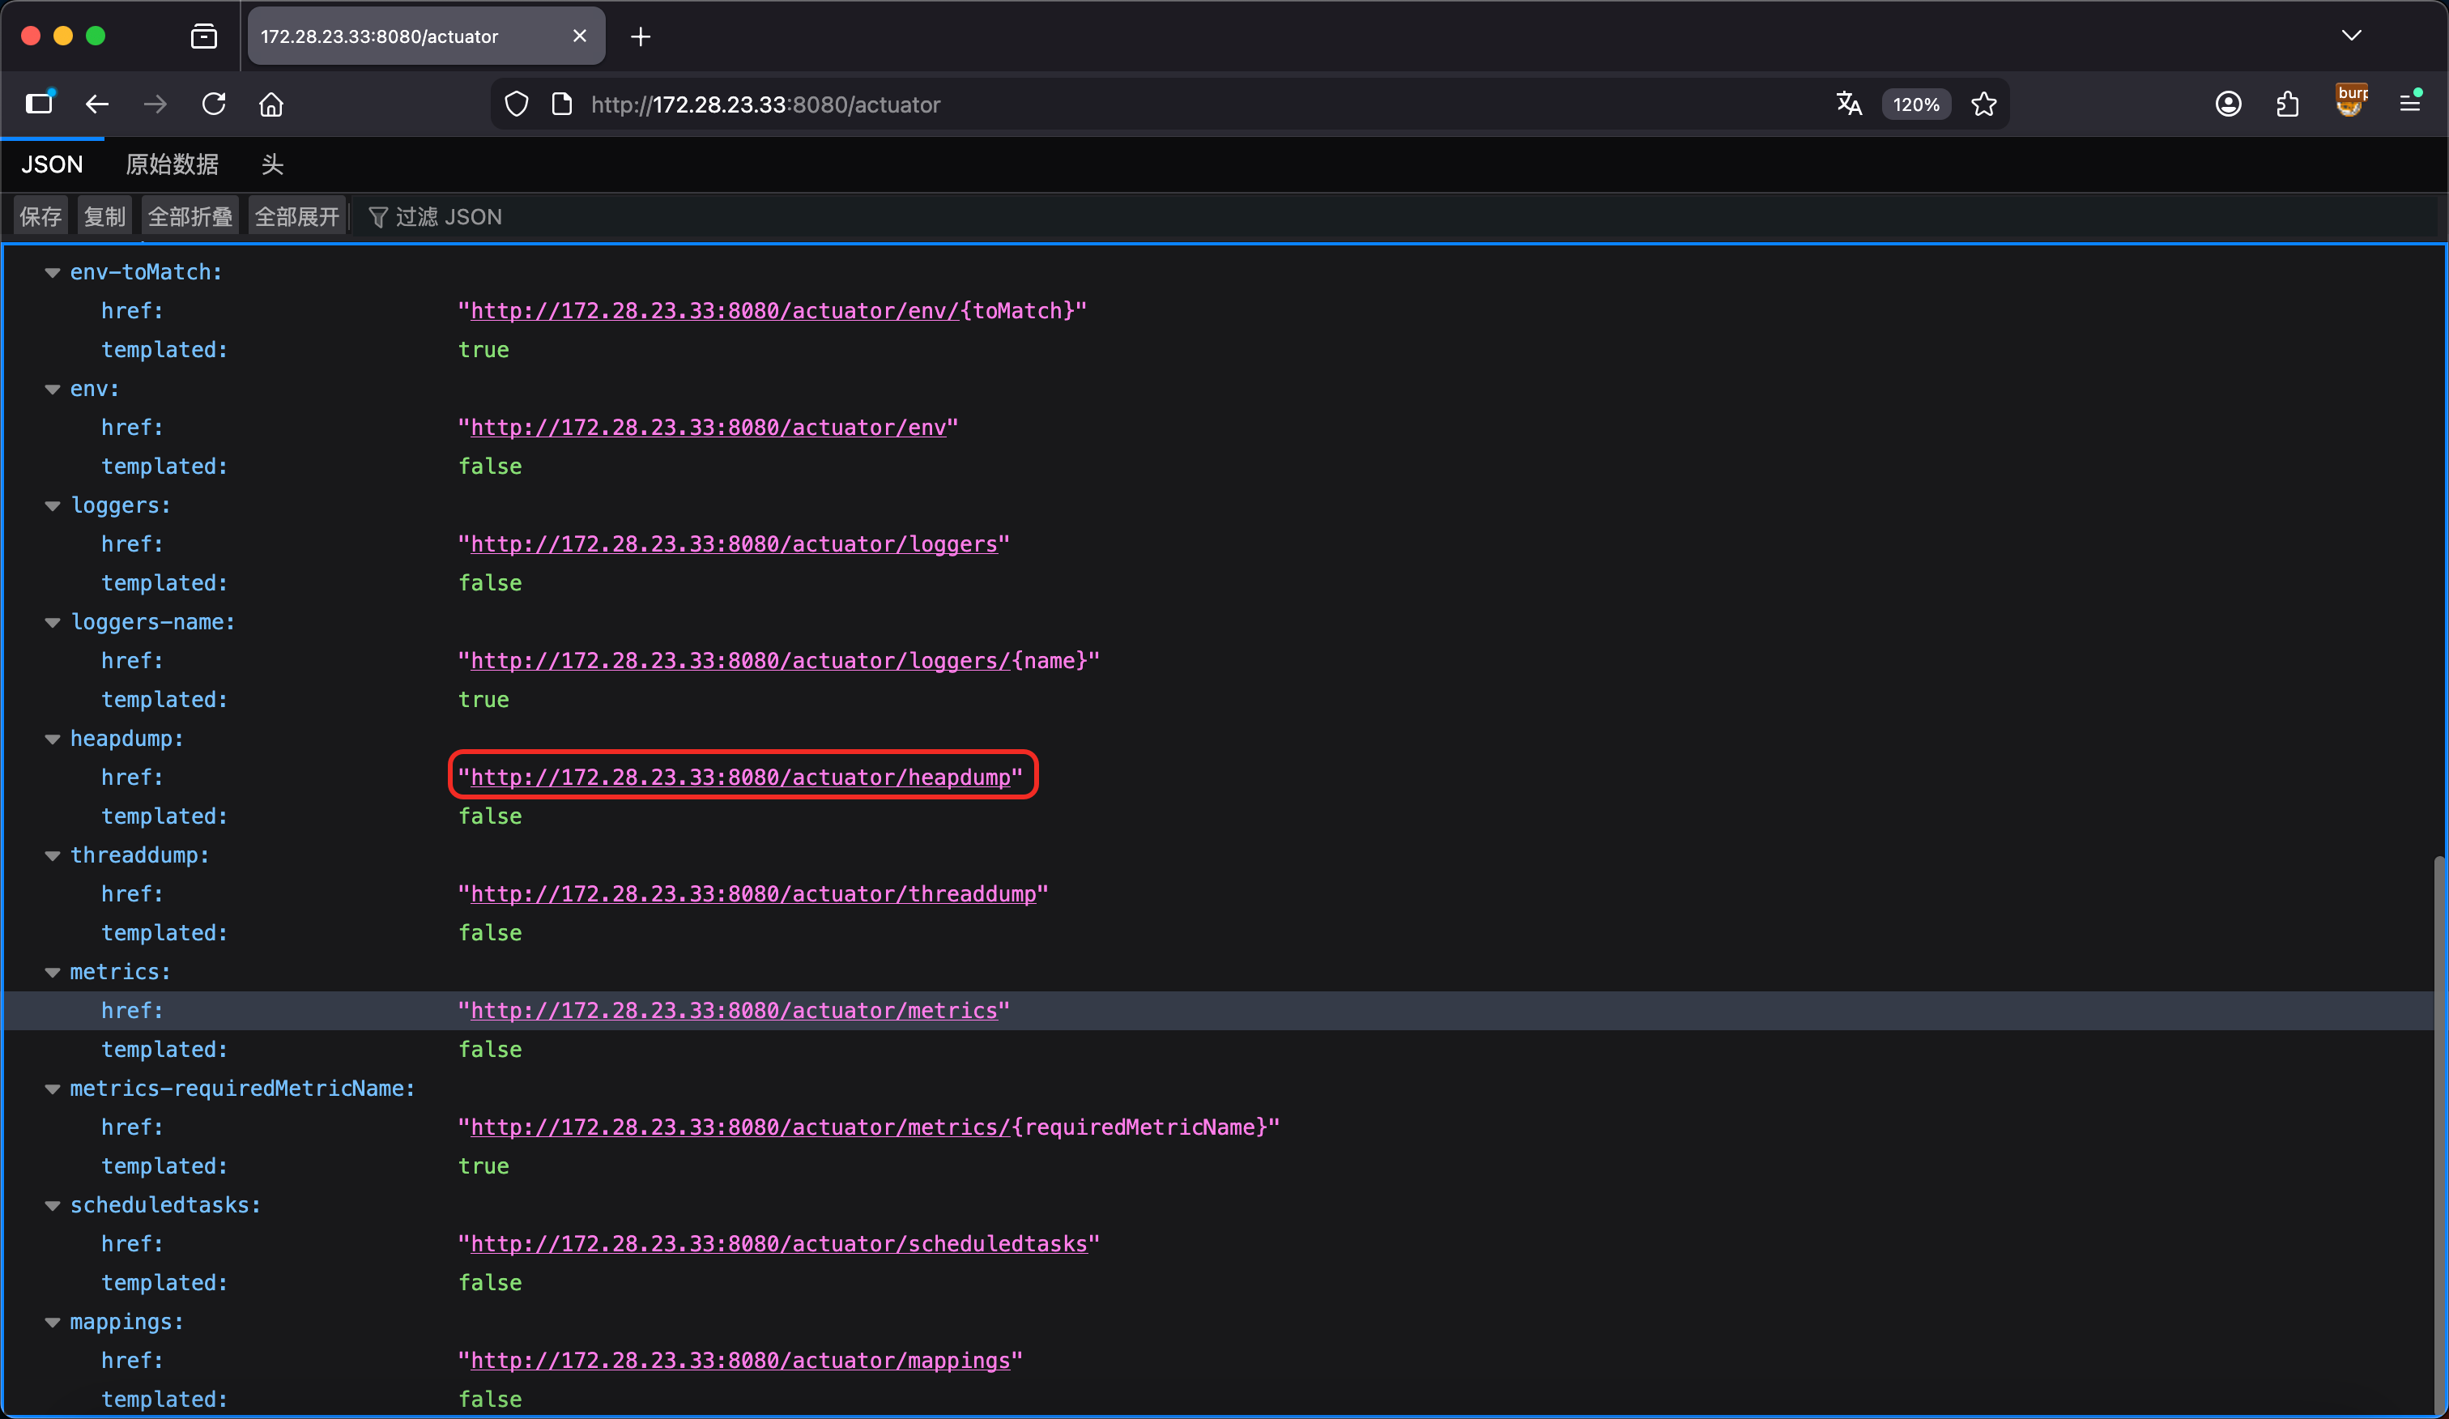The width and height of the screenshot is (2449, 1419).
Task: Open the hamburger application menu
Action: coord(2409,104)
